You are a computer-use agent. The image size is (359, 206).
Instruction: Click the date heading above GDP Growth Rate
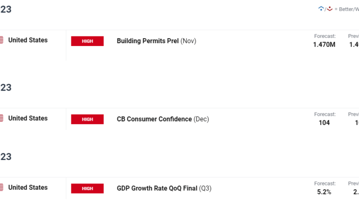click(6, 157)
